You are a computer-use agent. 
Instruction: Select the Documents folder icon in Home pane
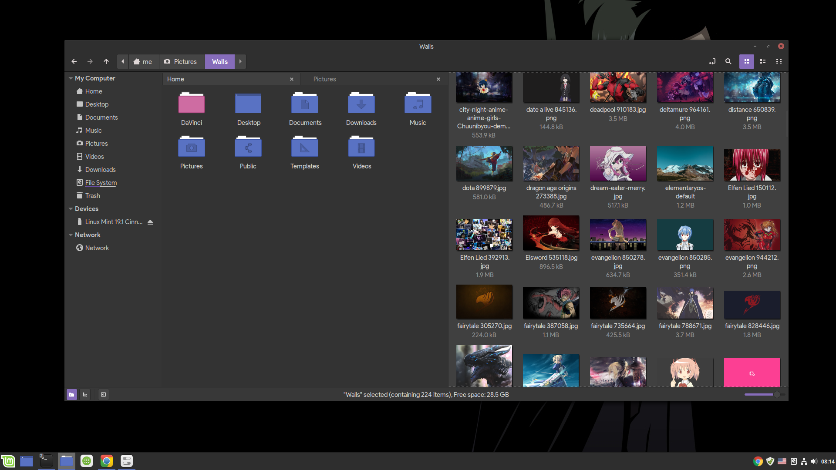(305, 103)
